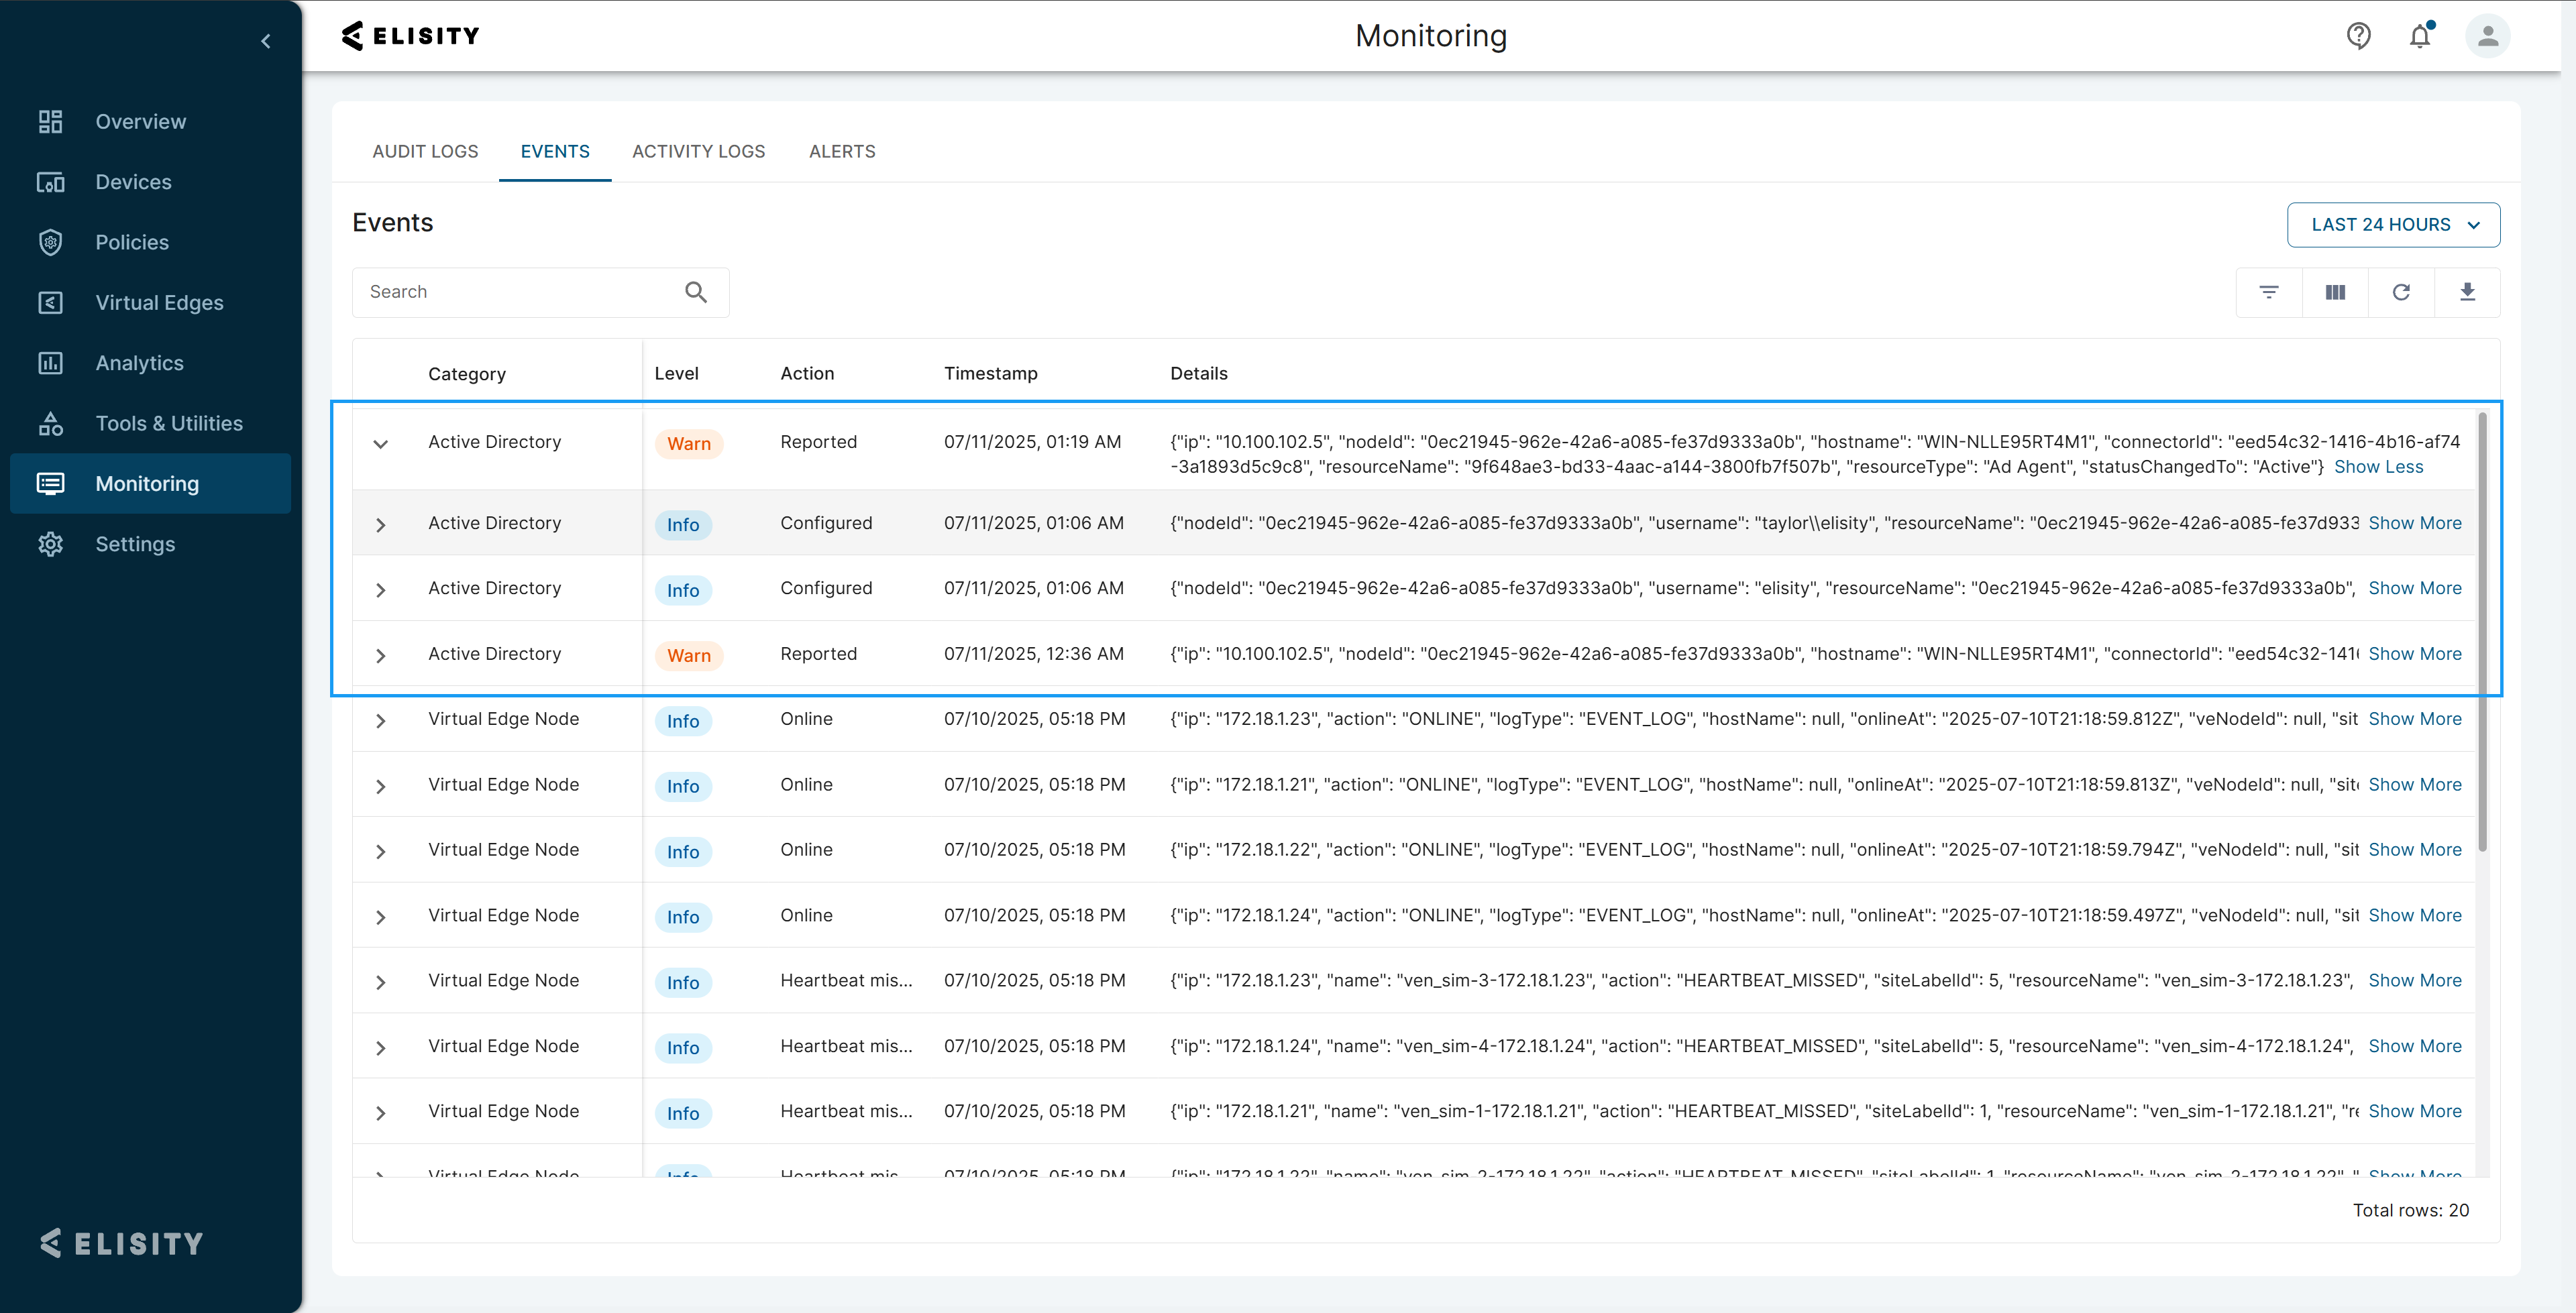The image size is (2576, 1313).
Task: Expand the Heartbeat missed row for ven_sim-4
Action: 381,1048
